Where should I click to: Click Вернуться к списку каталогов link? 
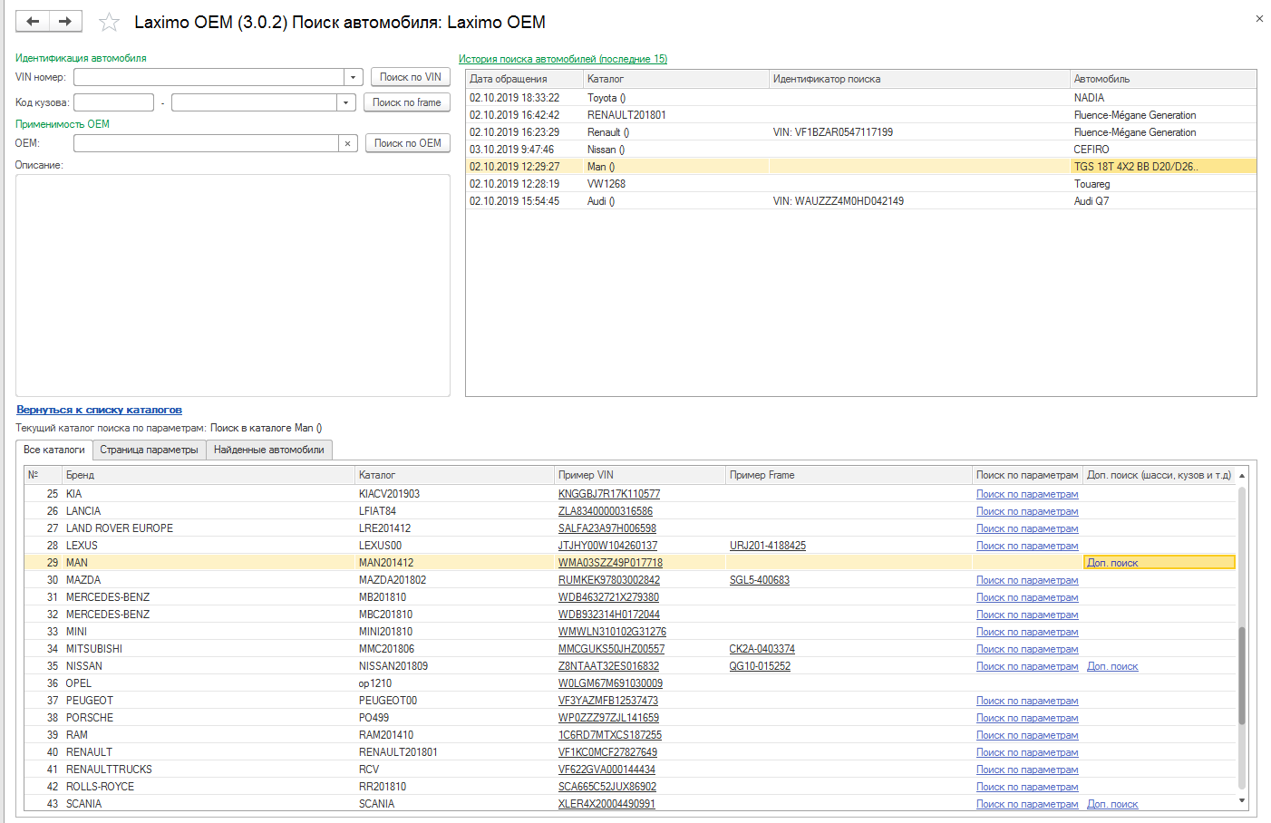99,410
